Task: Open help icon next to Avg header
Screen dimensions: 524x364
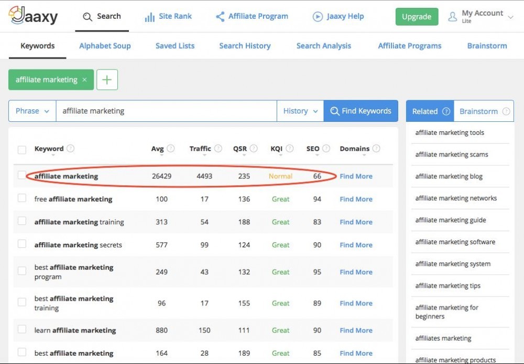Action: (170, 149)
